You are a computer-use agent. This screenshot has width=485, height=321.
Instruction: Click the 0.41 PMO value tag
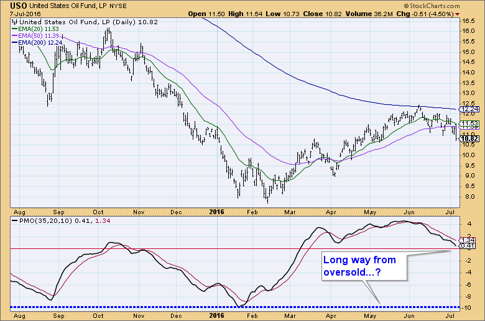tap(468, 246)
